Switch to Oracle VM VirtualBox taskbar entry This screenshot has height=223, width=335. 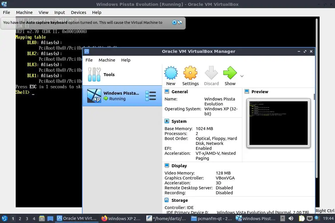[76, 219]
